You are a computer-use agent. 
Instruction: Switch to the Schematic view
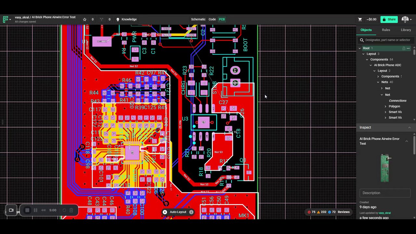pos(198,19)
